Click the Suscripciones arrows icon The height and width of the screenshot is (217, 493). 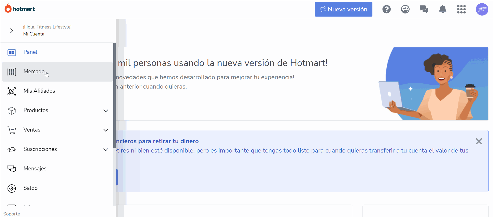tap(12, 149)
